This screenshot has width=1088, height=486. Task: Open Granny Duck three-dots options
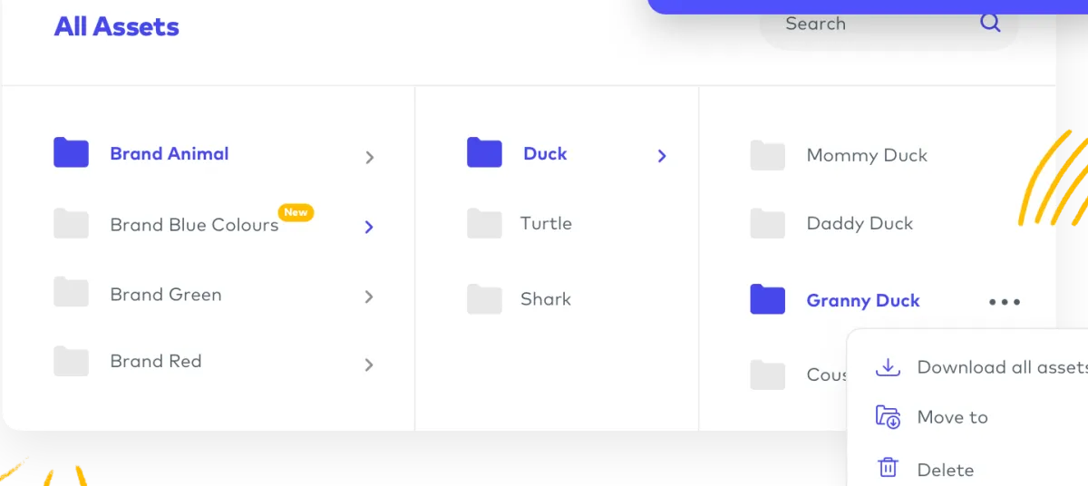1005,302
